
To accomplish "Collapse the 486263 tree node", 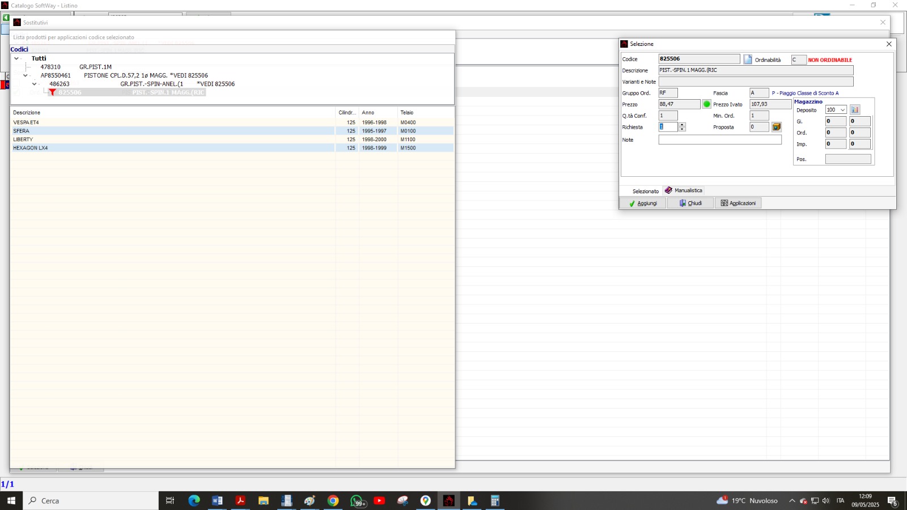I will point(35,84).
